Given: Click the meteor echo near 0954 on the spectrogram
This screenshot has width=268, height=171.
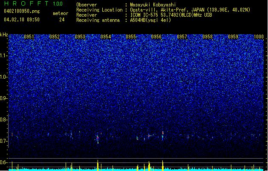Looking at the screenshot, I should click(98, 138).
